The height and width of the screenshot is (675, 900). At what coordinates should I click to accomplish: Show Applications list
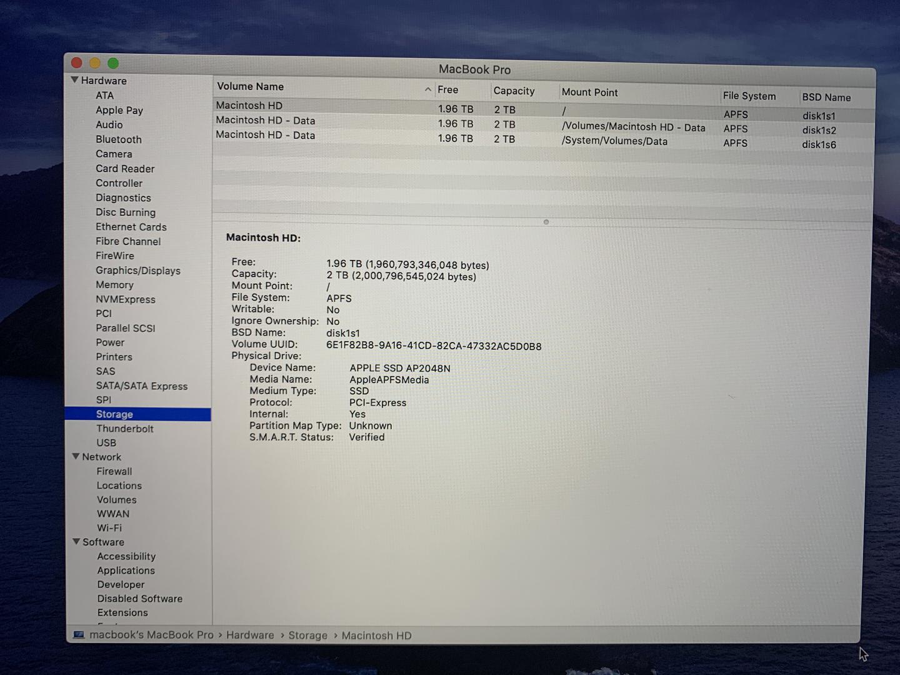point(126,570)
